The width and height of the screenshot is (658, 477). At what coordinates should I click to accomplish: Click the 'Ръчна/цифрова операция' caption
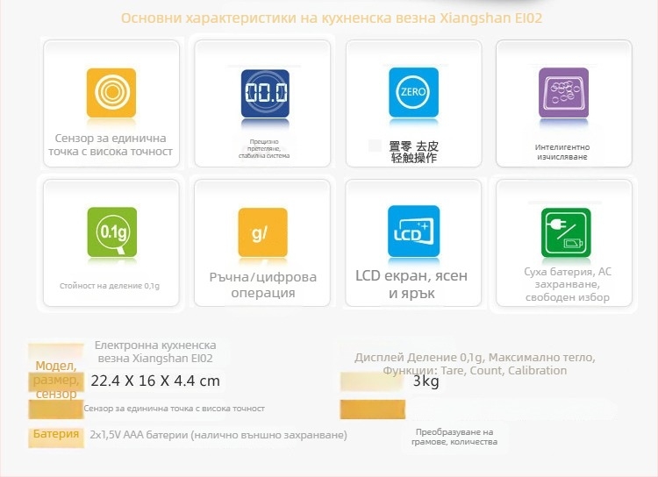[262, 284]
